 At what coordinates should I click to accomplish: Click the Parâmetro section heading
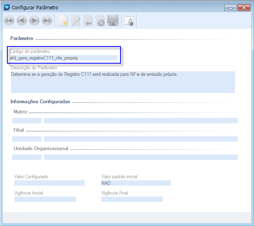(x=22, y=38)
